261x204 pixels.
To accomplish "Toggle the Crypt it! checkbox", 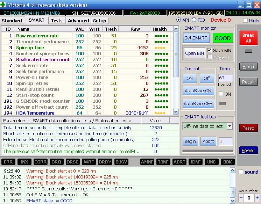I will pos(210,57).
